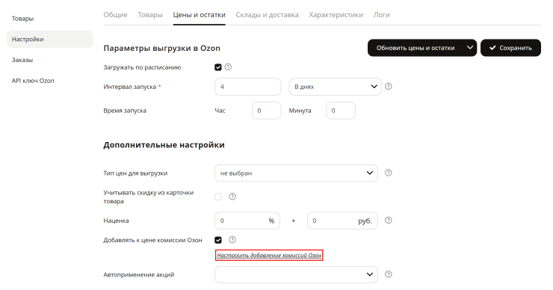The image size is (553, 290).
Task: Open Тип цен для выгрузки dropdown
Action: [296, 173]
